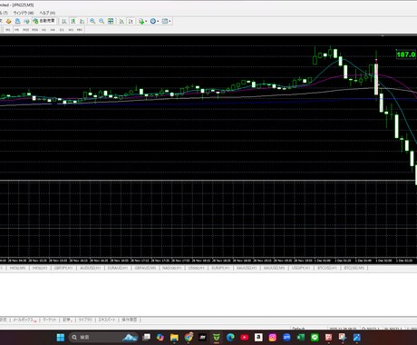
Task: Select the M15 timeframe button
Action: click(25, 30)
